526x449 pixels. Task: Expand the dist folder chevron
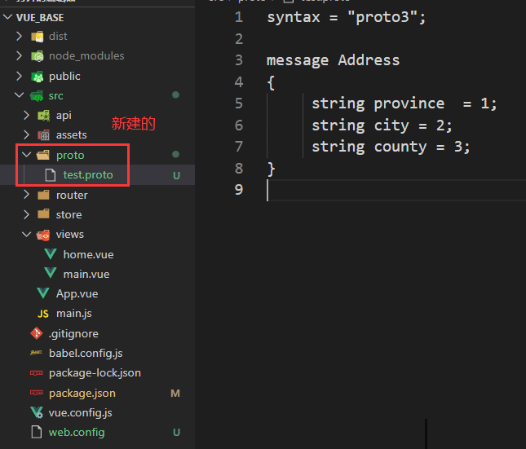(x=19, y=36)
